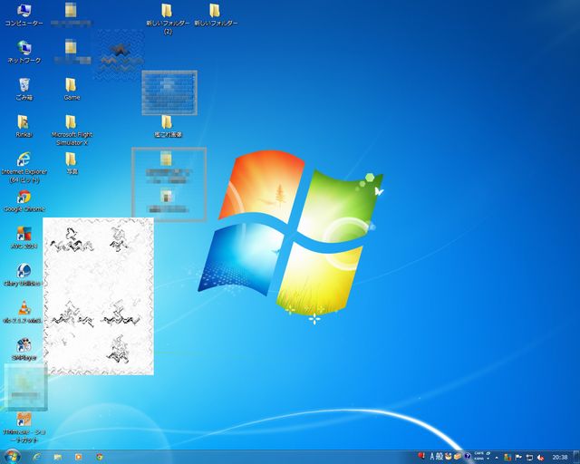Open the network status tray icon
The width and height of the screenshot is (580, 464).
pos(529,458)
